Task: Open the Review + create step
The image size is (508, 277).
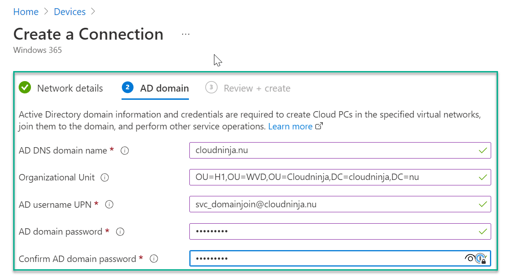Action: [248, 88]
